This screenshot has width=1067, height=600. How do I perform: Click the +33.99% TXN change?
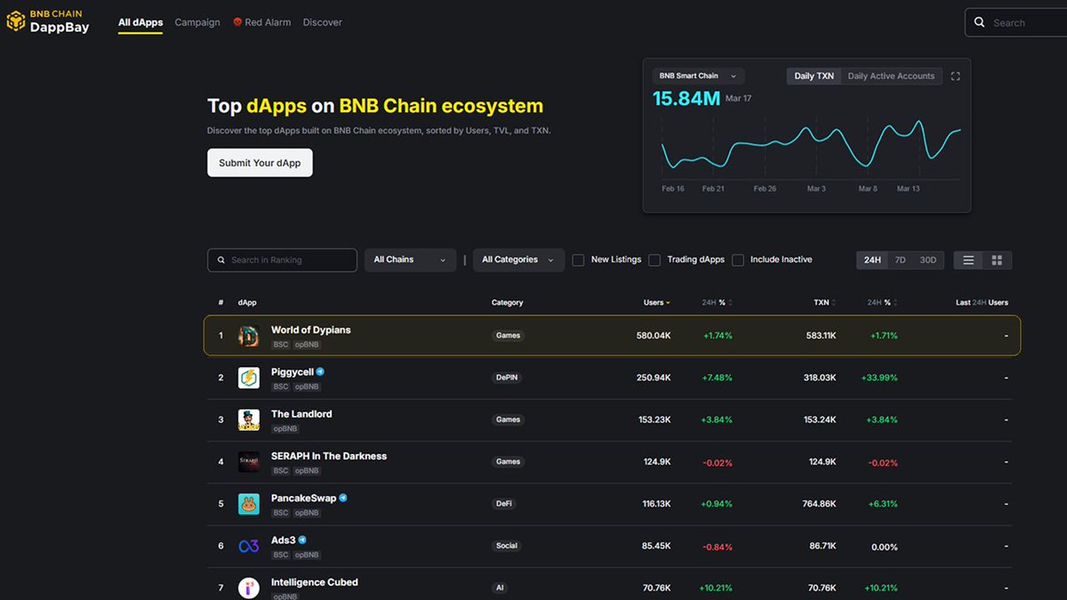click(879, 378)
